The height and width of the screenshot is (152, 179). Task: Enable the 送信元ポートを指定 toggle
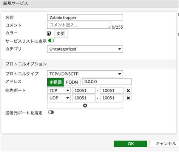(x=51, y=112)
